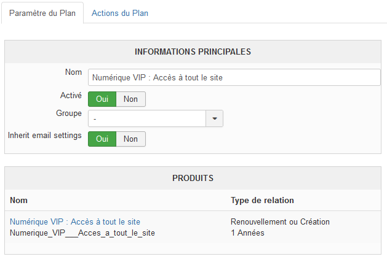This screenshot has width=387, height=262.
Task: Click the Inherit email settings label
Action: [x=44, y=135]
